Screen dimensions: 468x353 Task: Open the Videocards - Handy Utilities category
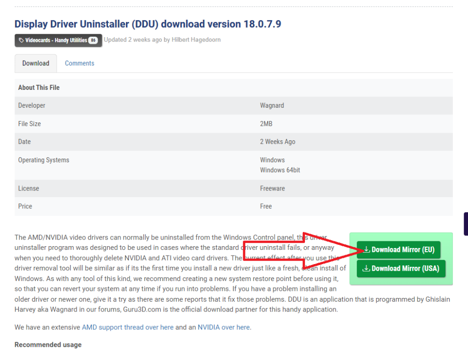[56, 40]
